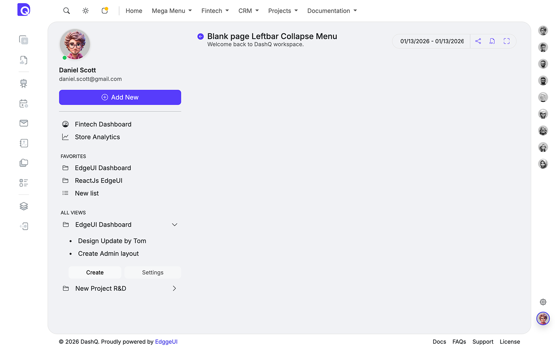The image size is (555, 349).
Task: Click the layers stack icon in sidebar
Action: [x=24, y=206]
